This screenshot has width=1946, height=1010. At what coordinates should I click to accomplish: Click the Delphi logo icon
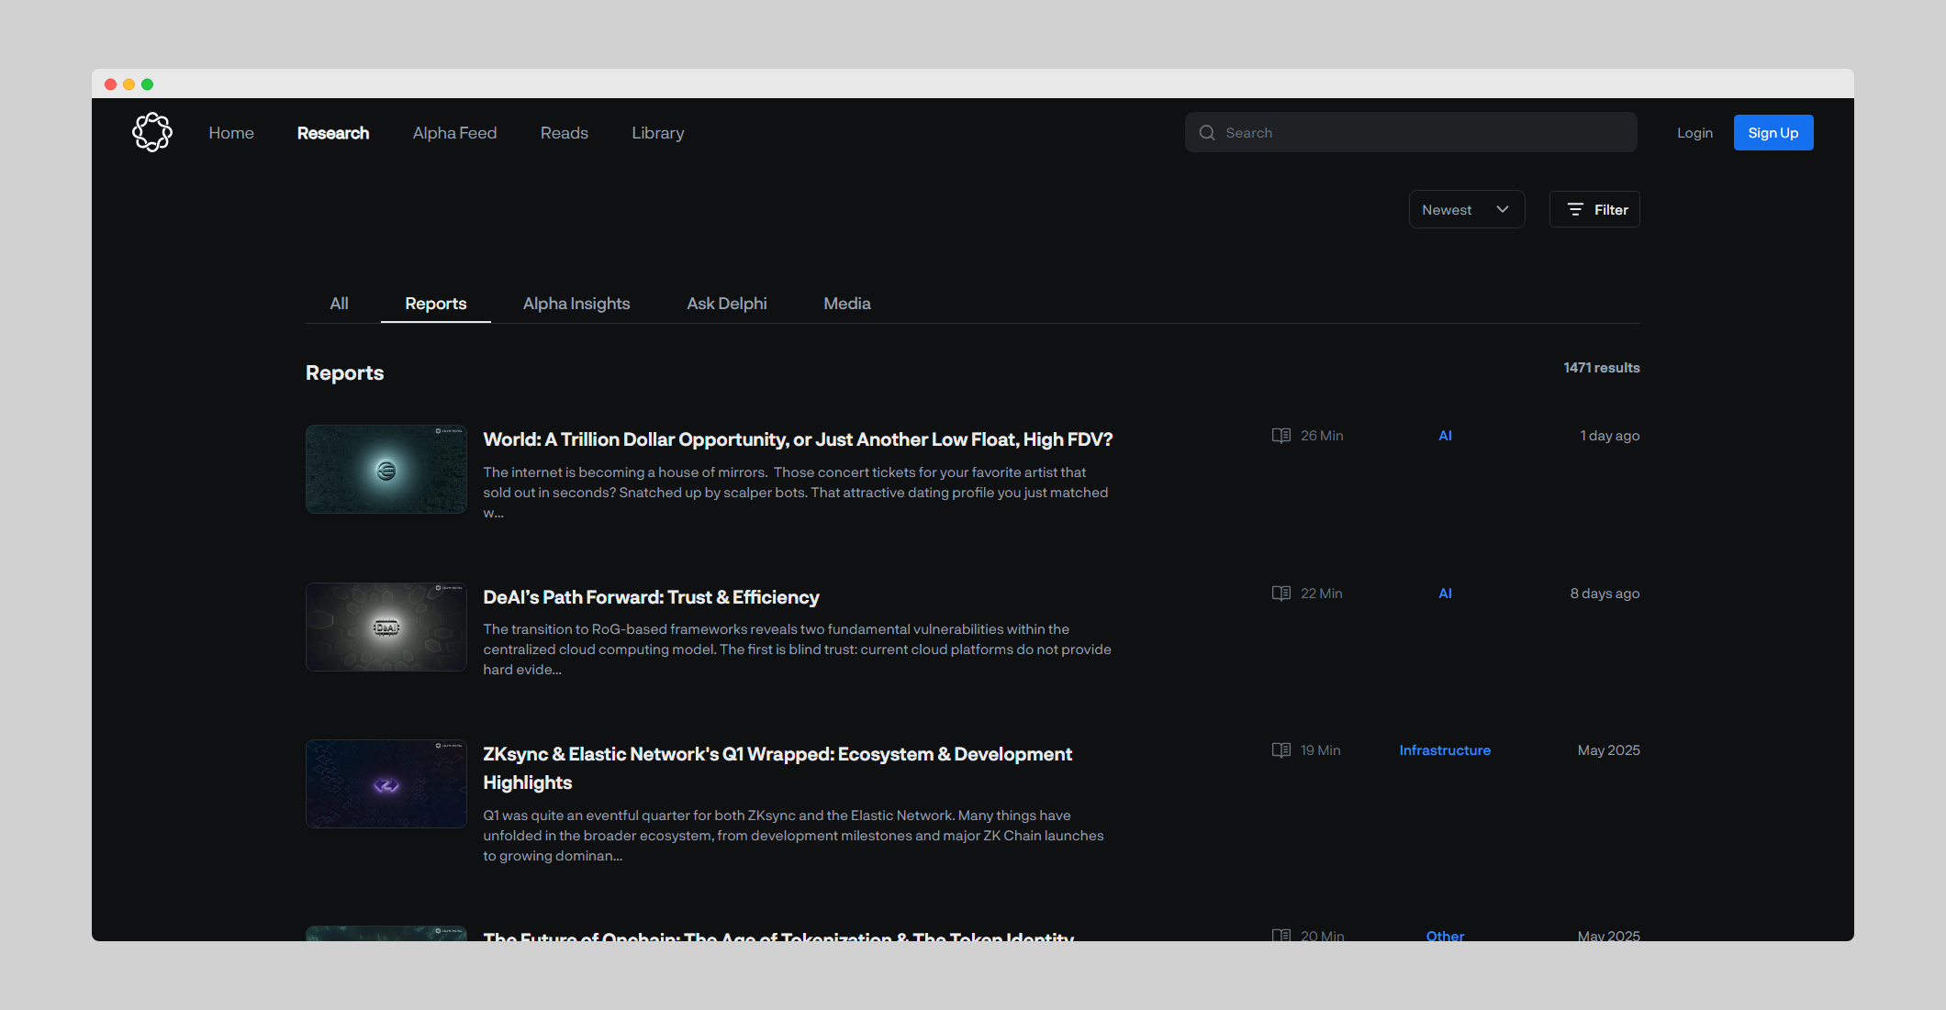152,132
